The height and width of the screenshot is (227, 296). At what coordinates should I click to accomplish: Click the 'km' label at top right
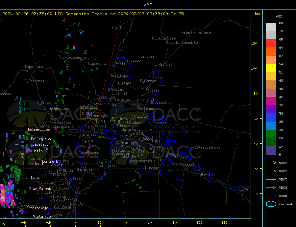tap(257, 14)
